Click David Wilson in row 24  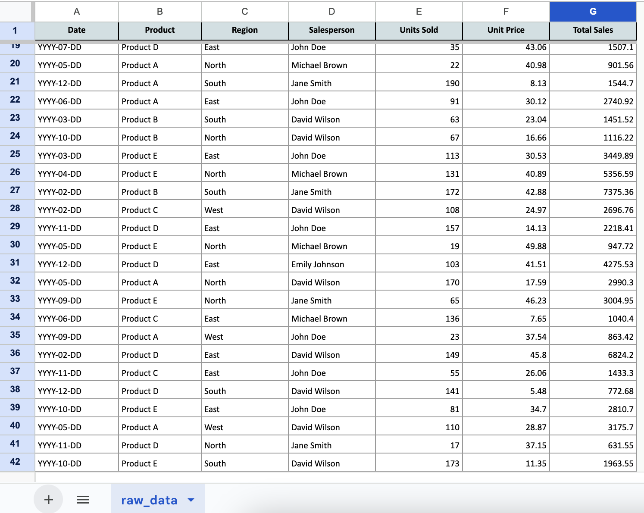tap(332, 138)
